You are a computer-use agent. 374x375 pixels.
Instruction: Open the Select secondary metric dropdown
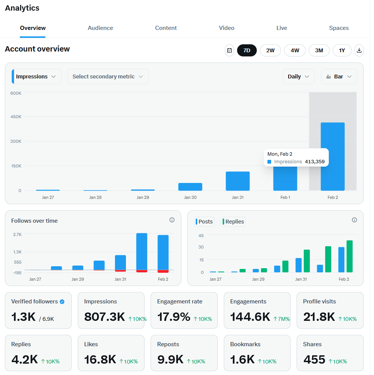[109, 77]
